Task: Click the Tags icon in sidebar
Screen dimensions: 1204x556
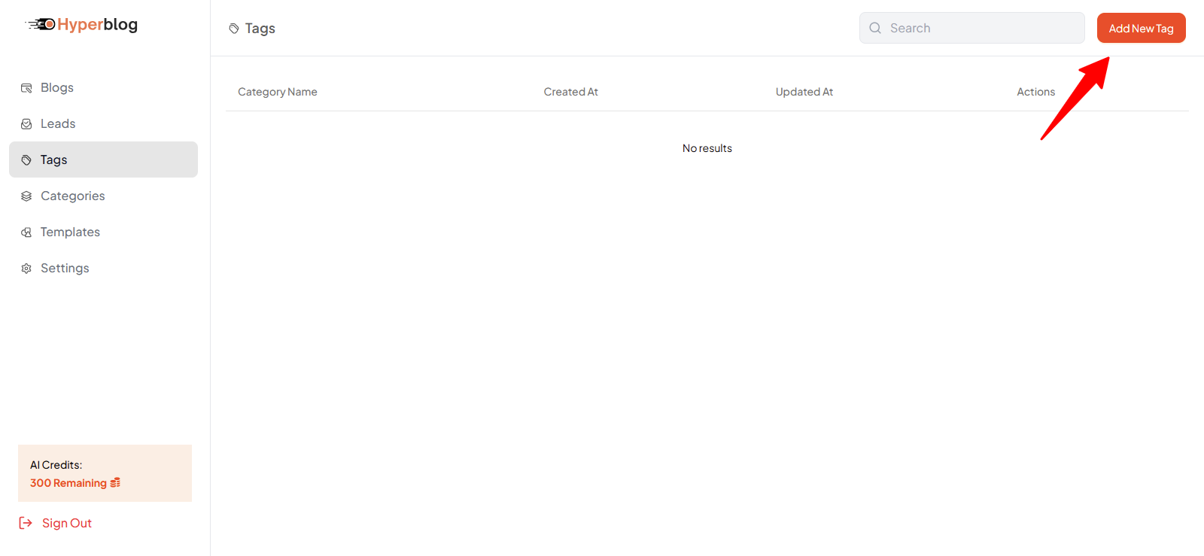Action: coord(26,160)
